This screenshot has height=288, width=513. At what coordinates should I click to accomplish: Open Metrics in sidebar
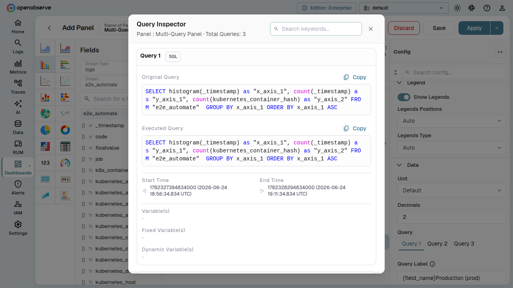[x=18, y=67]
